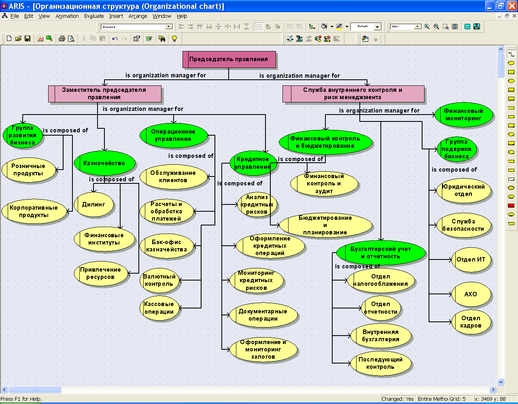This screenshot has width=518, height=404.
Task: Click the Print icon in the toolbar
Action: pos(62,38)
